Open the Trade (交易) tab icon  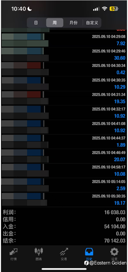click(64, 251)
